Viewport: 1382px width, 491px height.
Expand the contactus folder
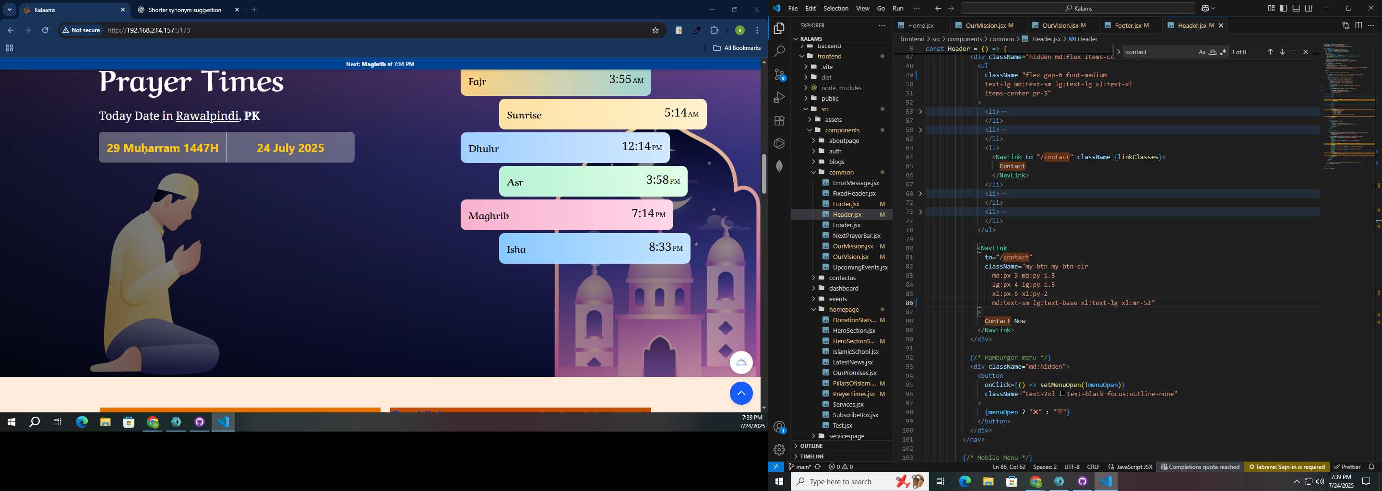pos(841,278)
